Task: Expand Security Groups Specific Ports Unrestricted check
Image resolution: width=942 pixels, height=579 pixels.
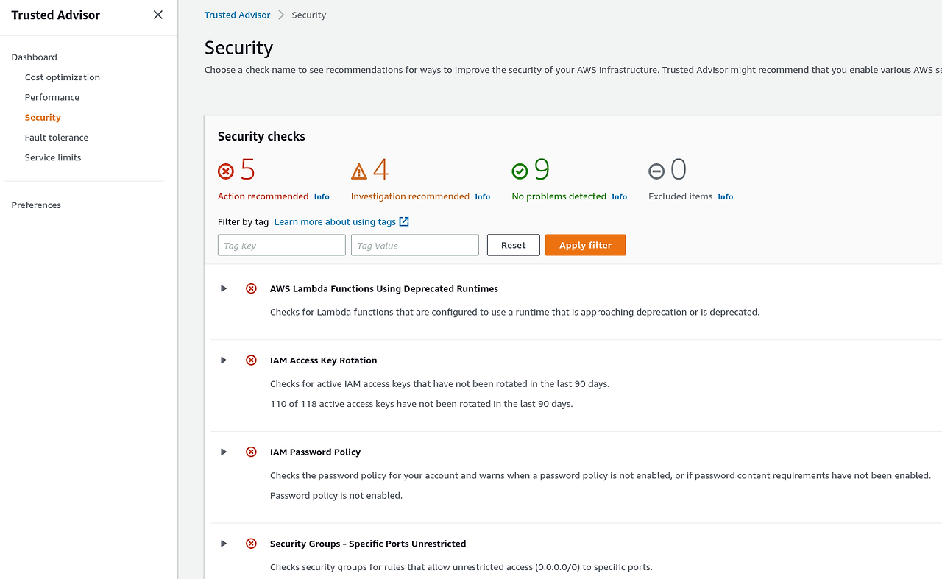Action: (x=224, y=544)
